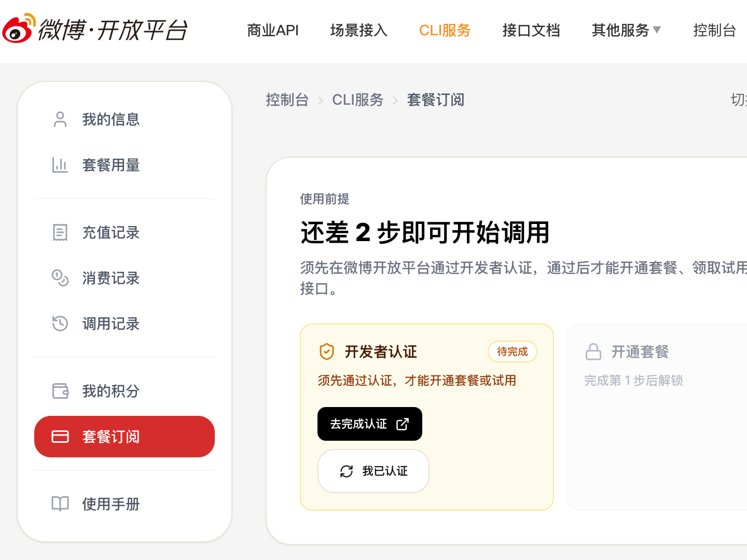The image size is (747, 560).
Task: Go to 接口文档 in top navigation
Action: click(531, 31)
